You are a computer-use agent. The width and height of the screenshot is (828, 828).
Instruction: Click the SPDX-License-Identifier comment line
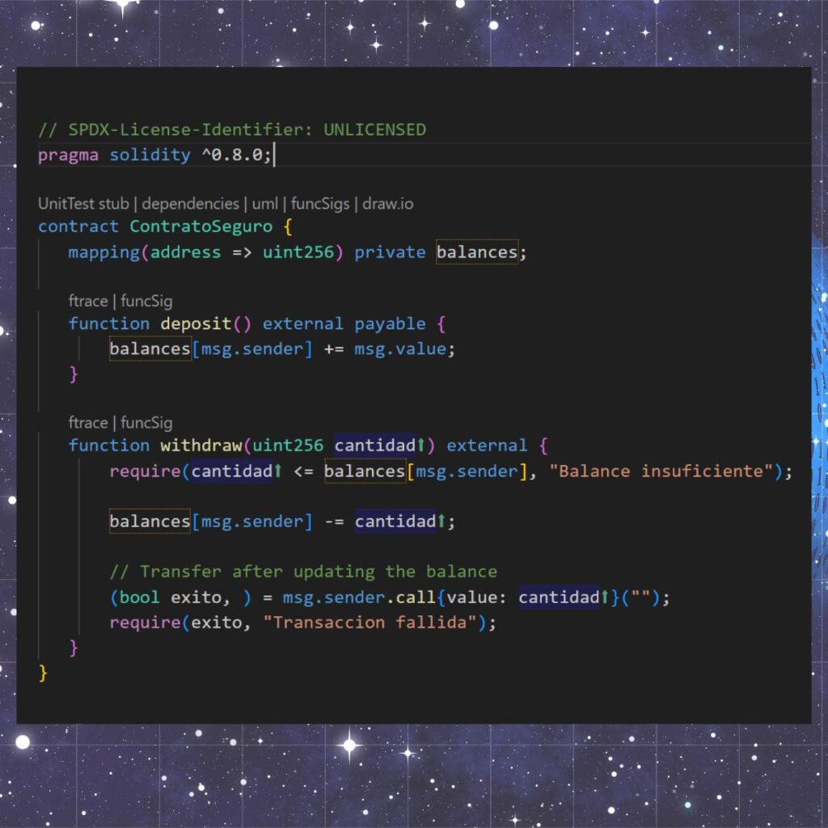231,129
